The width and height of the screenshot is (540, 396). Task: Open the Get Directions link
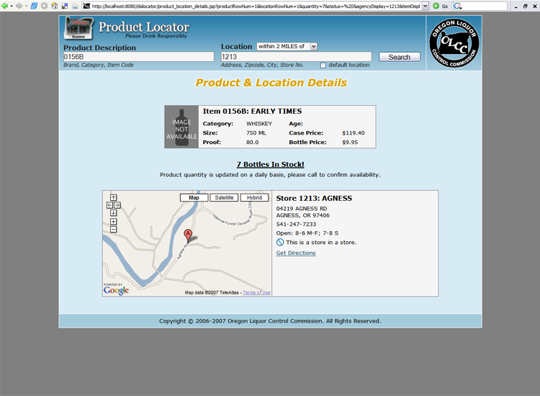296,253
